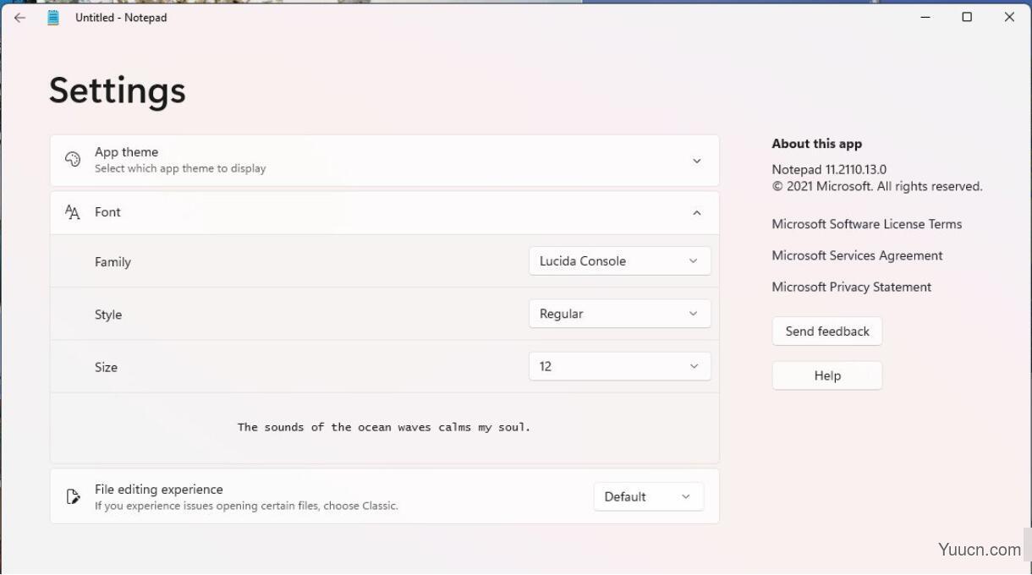Go back using the arrow icon

point(19,17)
